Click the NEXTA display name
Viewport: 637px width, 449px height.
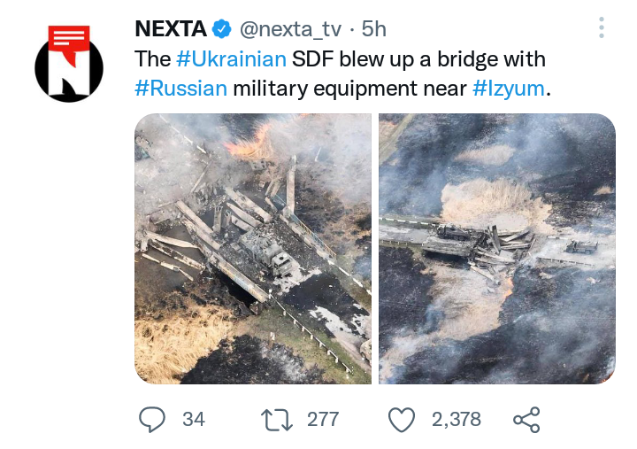(171, 29)
